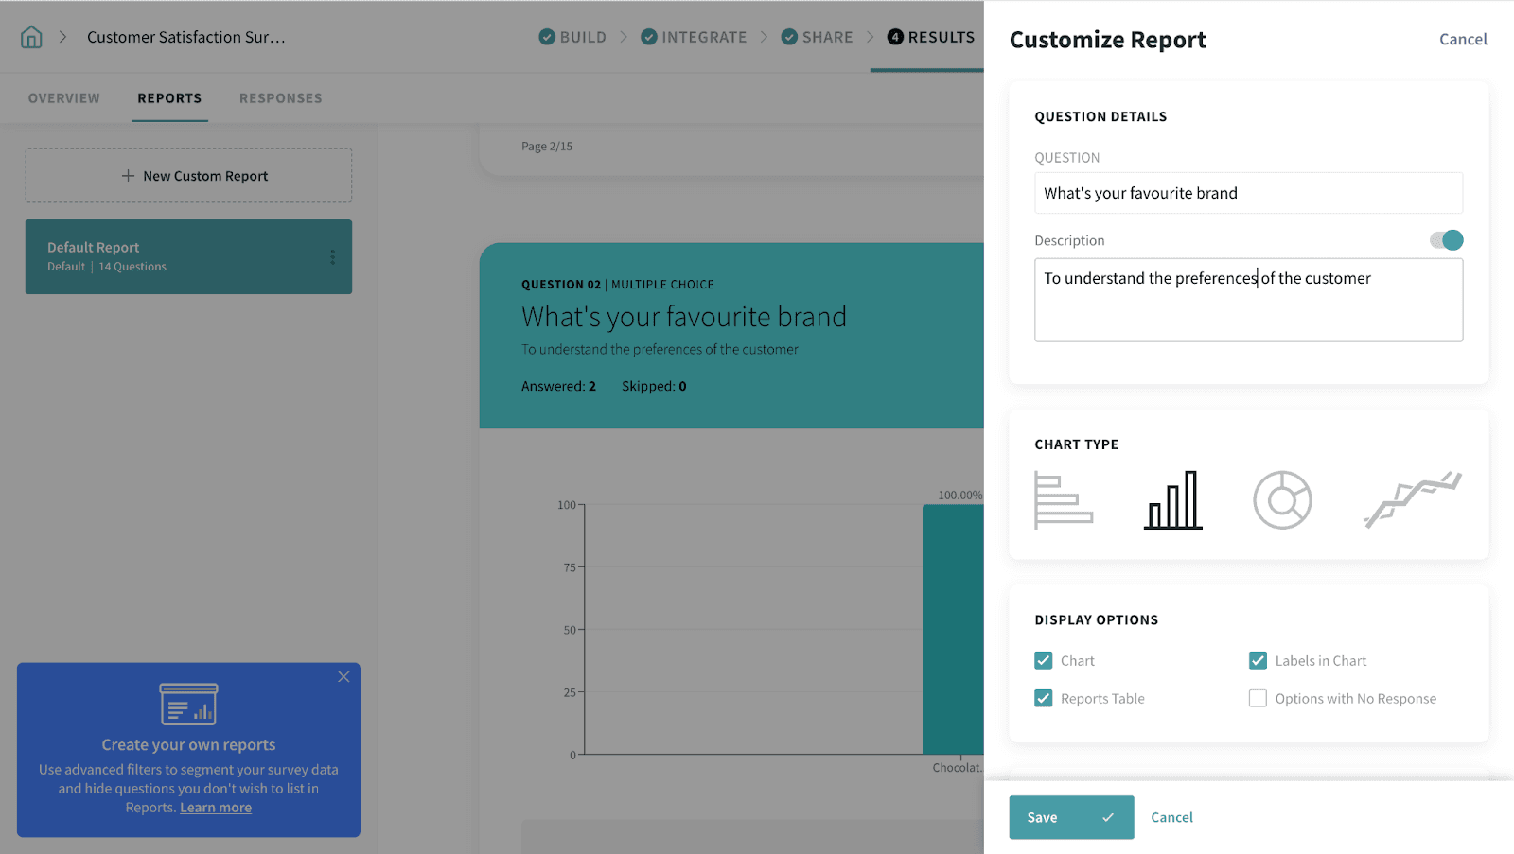Uncheck Labels in Chart checkbox

[1258, 661]
